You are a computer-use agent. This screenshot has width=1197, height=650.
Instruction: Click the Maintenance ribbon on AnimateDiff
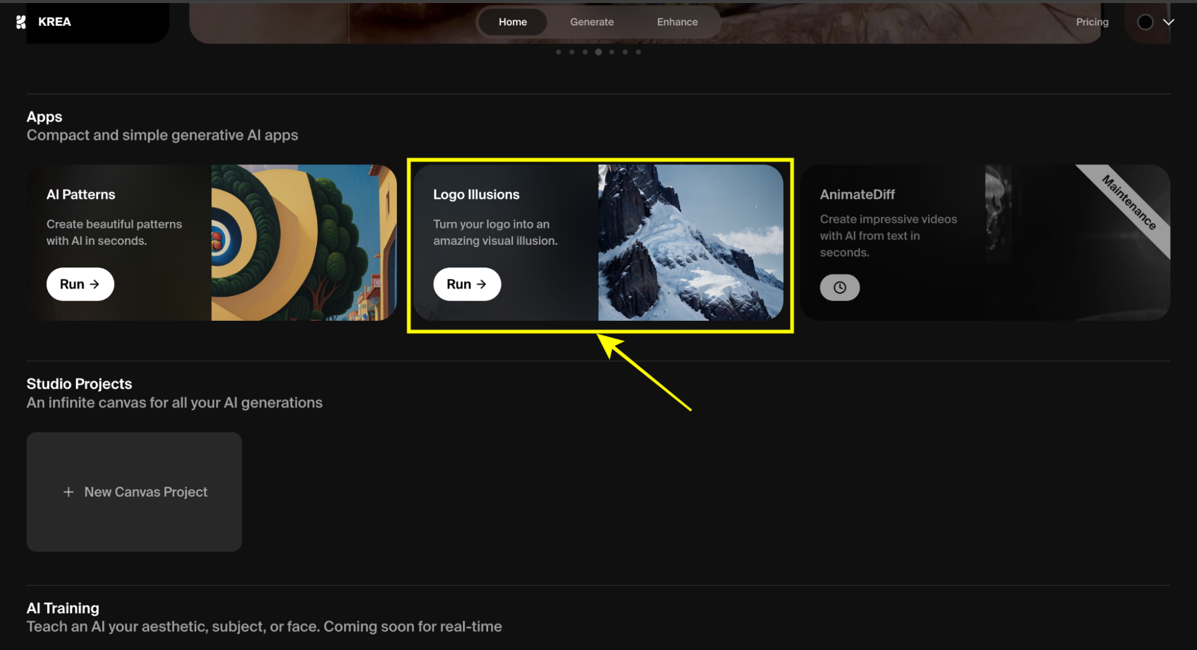pos(1128,203)
